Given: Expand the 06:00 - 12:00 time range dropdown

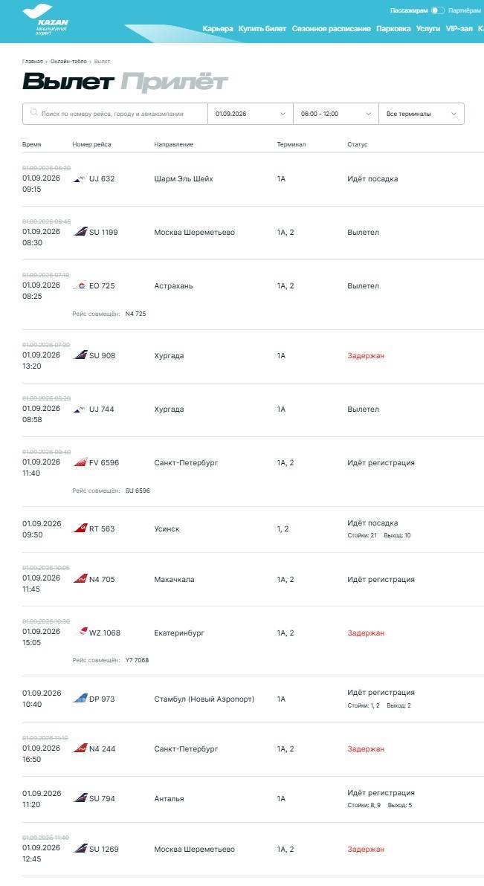Looking at the screenshot, I should coord(336,114).
